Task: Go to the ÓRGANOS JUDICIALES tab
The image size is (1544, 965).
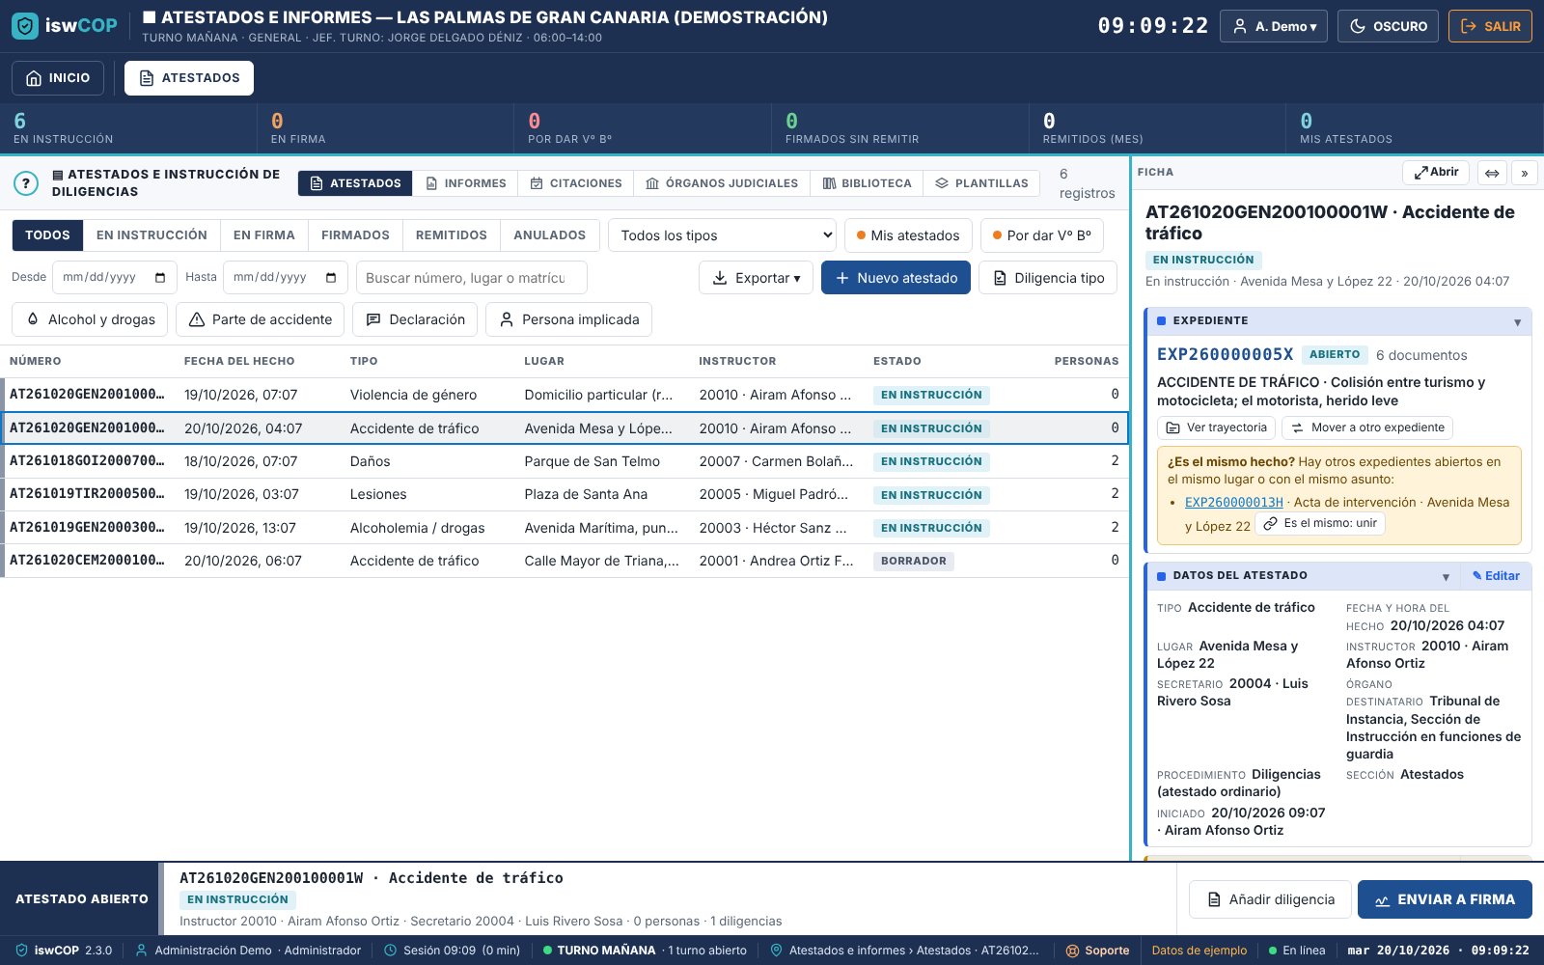Action: (x=722, y=183)
